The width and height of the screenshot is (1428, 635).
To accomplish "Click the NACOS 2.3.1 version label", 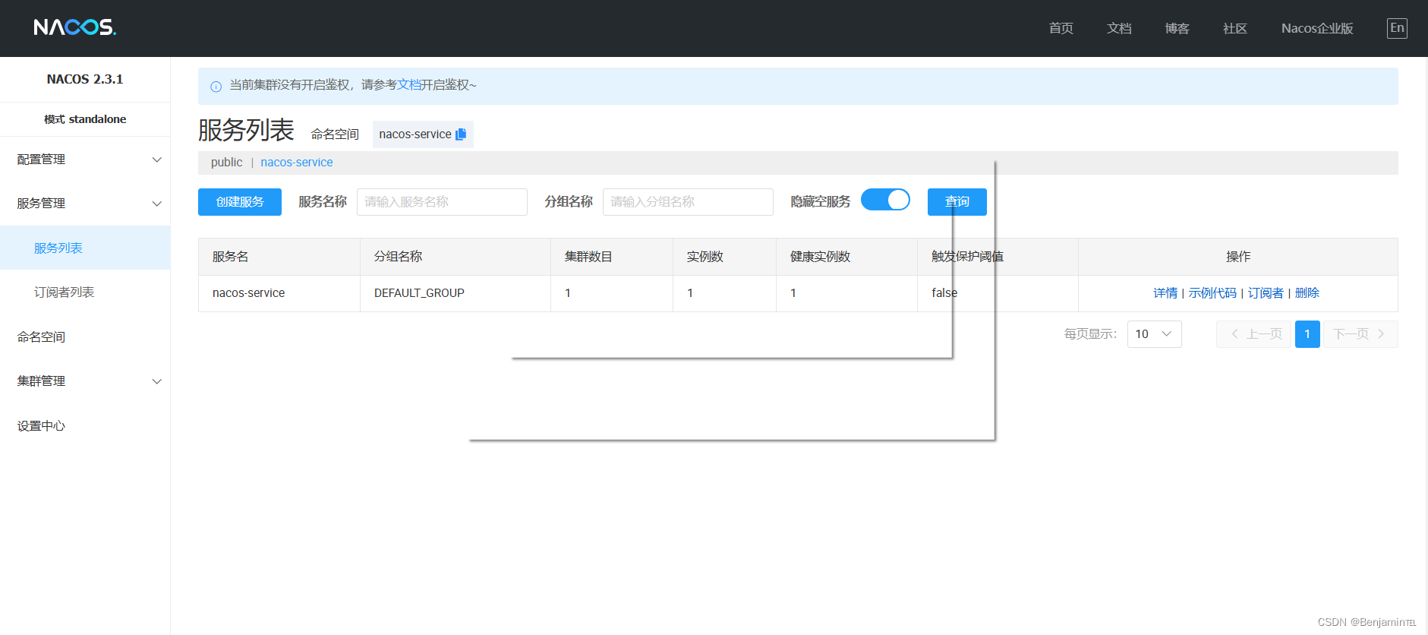I will (x=85, y=79).
